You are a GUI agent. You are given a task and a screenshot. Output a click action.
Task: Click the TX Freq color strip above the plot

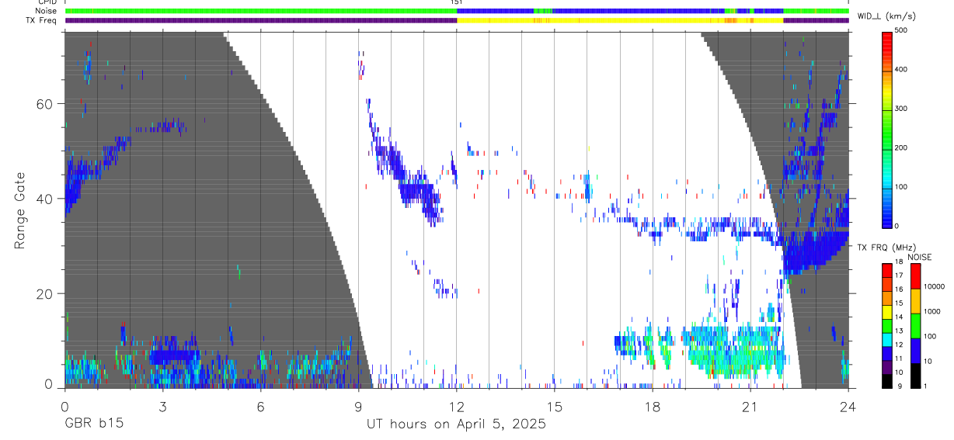(x=457, y=20)
